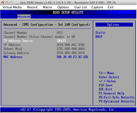Click the MAC Address label
This screenshot has width=137, height=113.
tap(13, 57)
